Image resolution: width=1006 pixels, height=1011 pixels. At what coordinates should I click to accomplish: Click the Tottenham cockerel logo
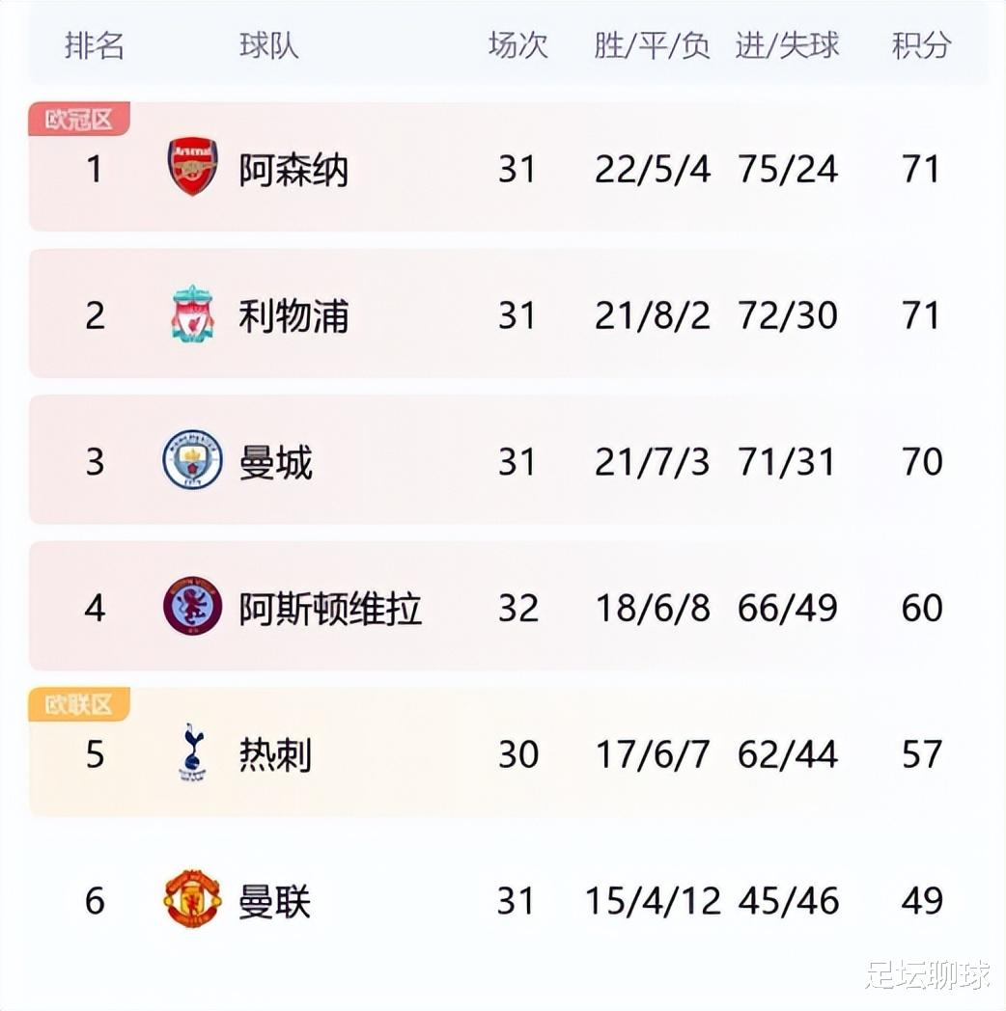192,752
